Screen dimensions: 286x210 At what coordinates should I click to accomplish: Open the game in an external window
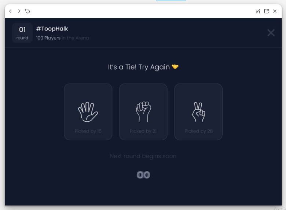267,11
